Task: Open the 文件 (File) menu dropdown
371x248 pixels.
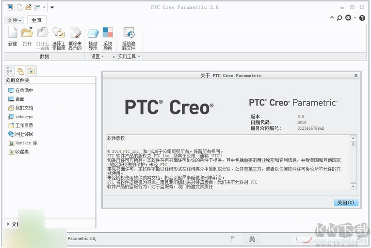Action: (14, 20)
